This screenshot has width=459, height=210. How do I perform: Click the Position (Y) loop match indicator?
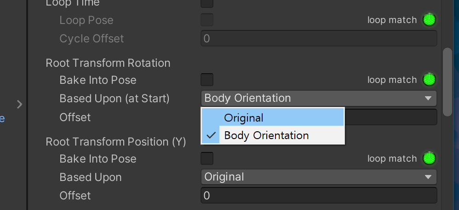(x=429, y=158)
